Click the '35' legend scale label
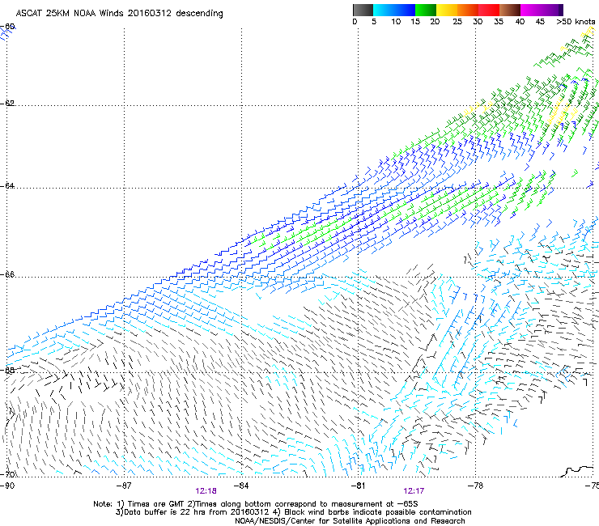The image size is (599, 526). [x=499, y=22]
